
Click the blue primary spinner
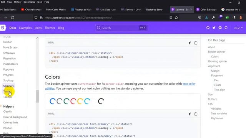point(53,101)
